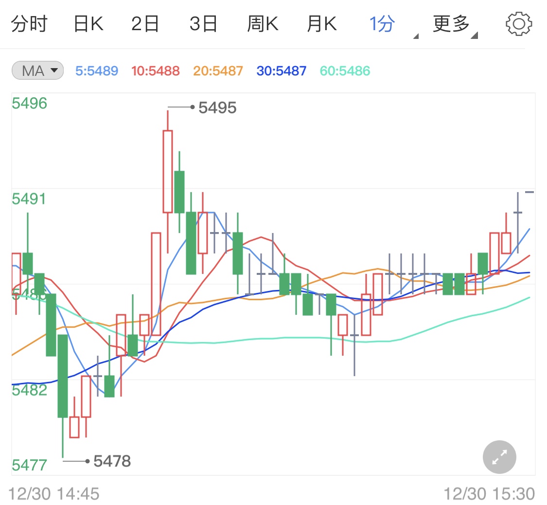
Task: Select the dark blue 30:5487 MA indicator label
Action: (x=281, y=71)
